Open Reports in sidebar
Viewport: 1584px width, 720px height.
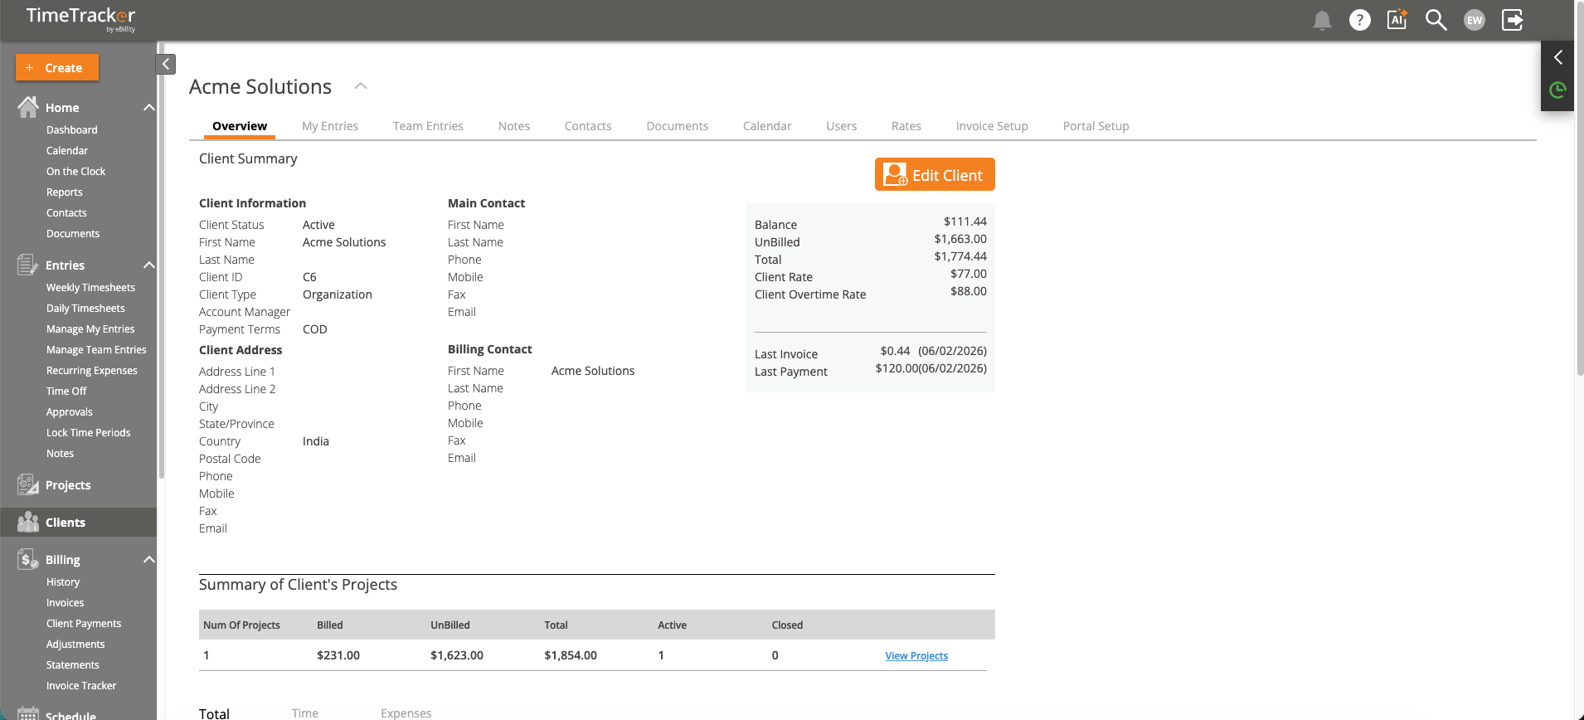click(65, 192)
